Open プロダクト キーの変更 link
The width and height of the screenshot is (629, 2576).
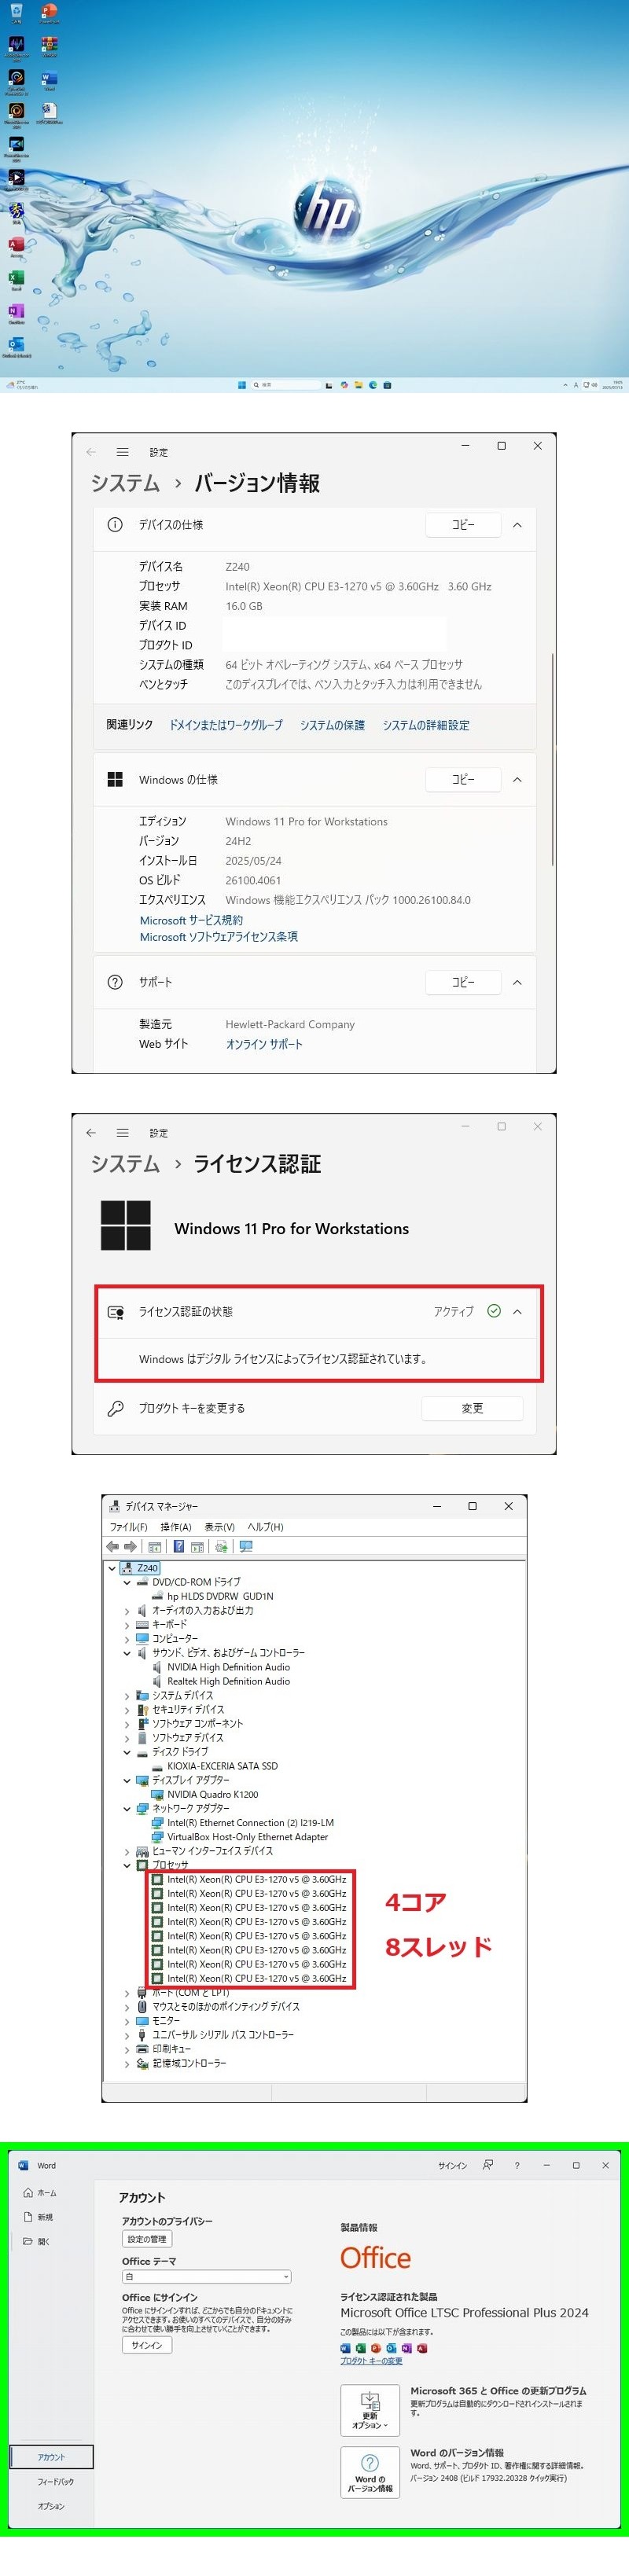371,2361
